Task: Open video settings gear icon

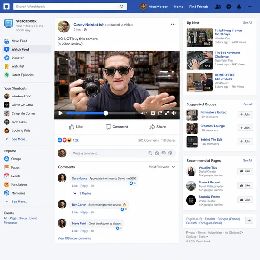Action: 153,113
